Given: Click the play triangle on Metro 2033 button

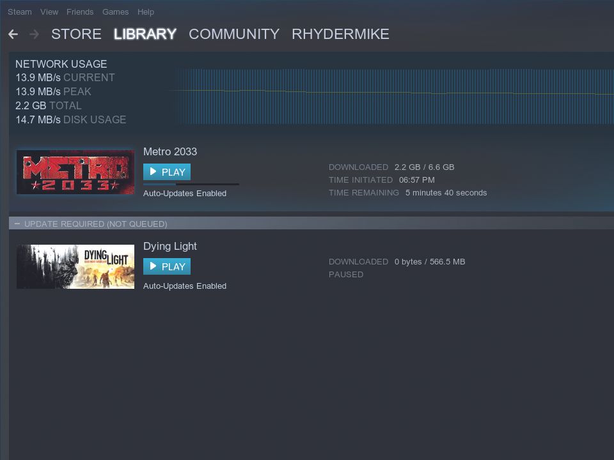Looking at the screenshot, I should pyautogui.click(x=153, y=172).
